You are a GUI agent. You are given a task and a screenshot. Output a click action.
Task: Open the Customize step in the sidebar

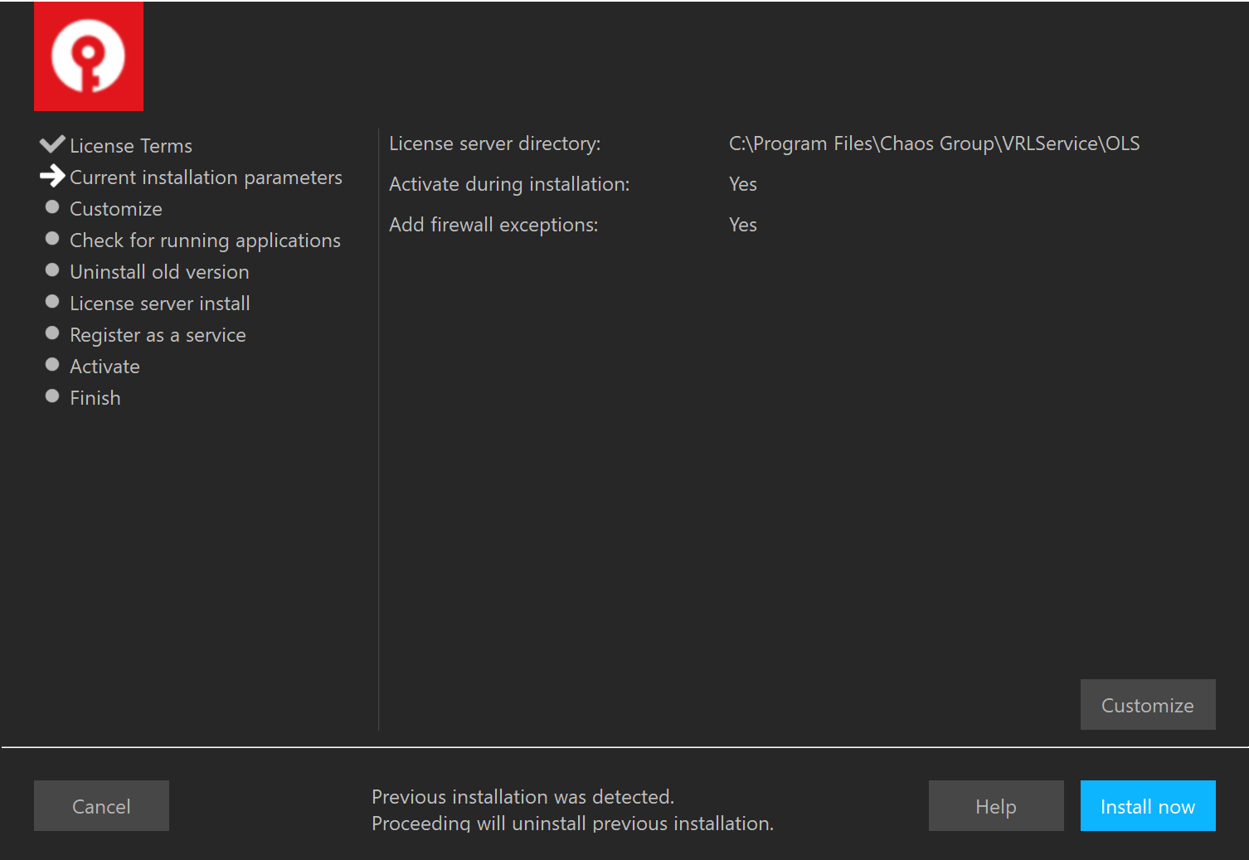click(115, 208)
